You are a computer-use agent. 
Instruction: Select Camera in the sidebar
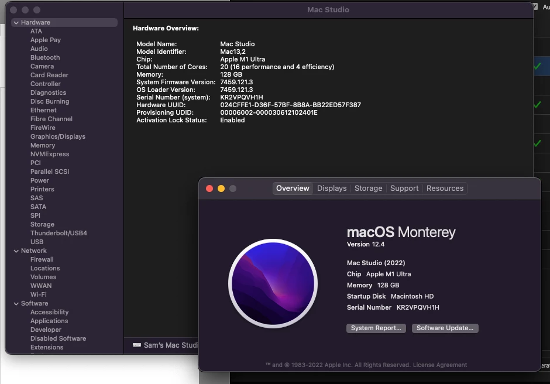[42, 66]
